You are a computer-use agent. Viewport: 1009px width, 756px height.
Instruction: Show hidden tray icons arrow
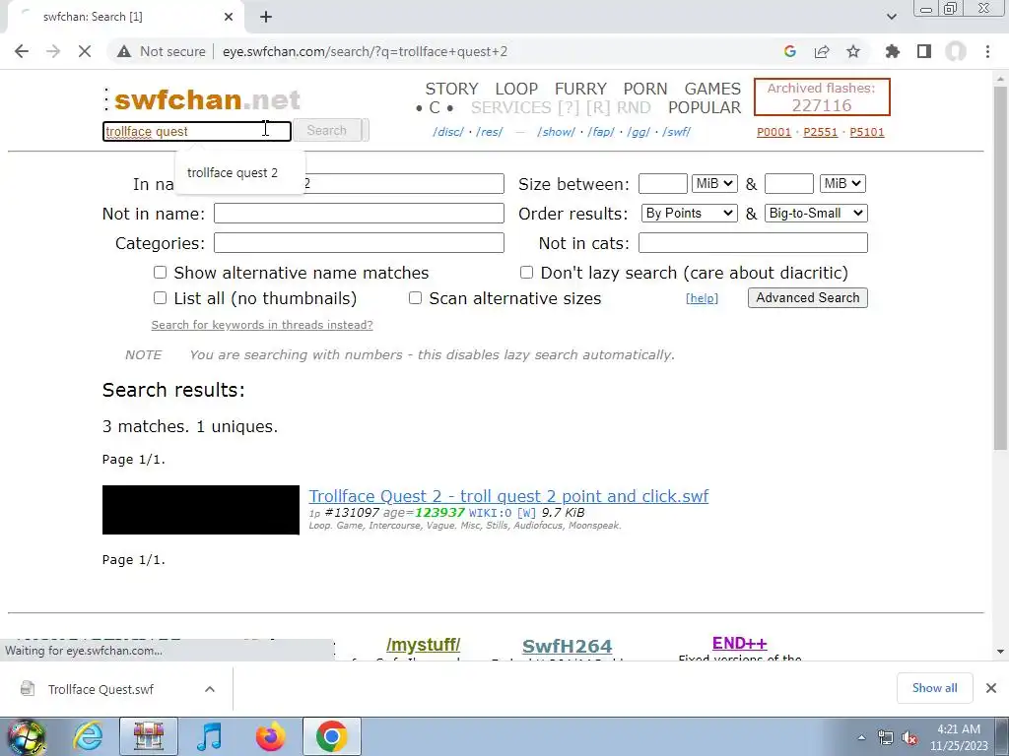(861, 738)
